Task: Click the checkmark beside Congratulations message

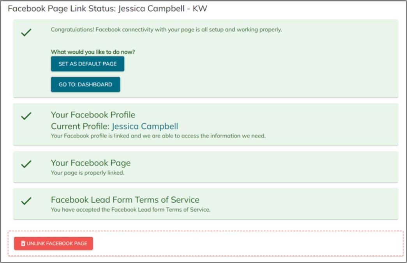Action: pyautogui.click(x=26, y=32)
